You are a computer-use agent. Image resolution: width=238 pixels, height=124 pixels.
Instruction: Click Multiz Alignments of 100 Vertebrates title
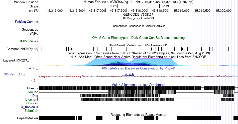tap(138, 85)
